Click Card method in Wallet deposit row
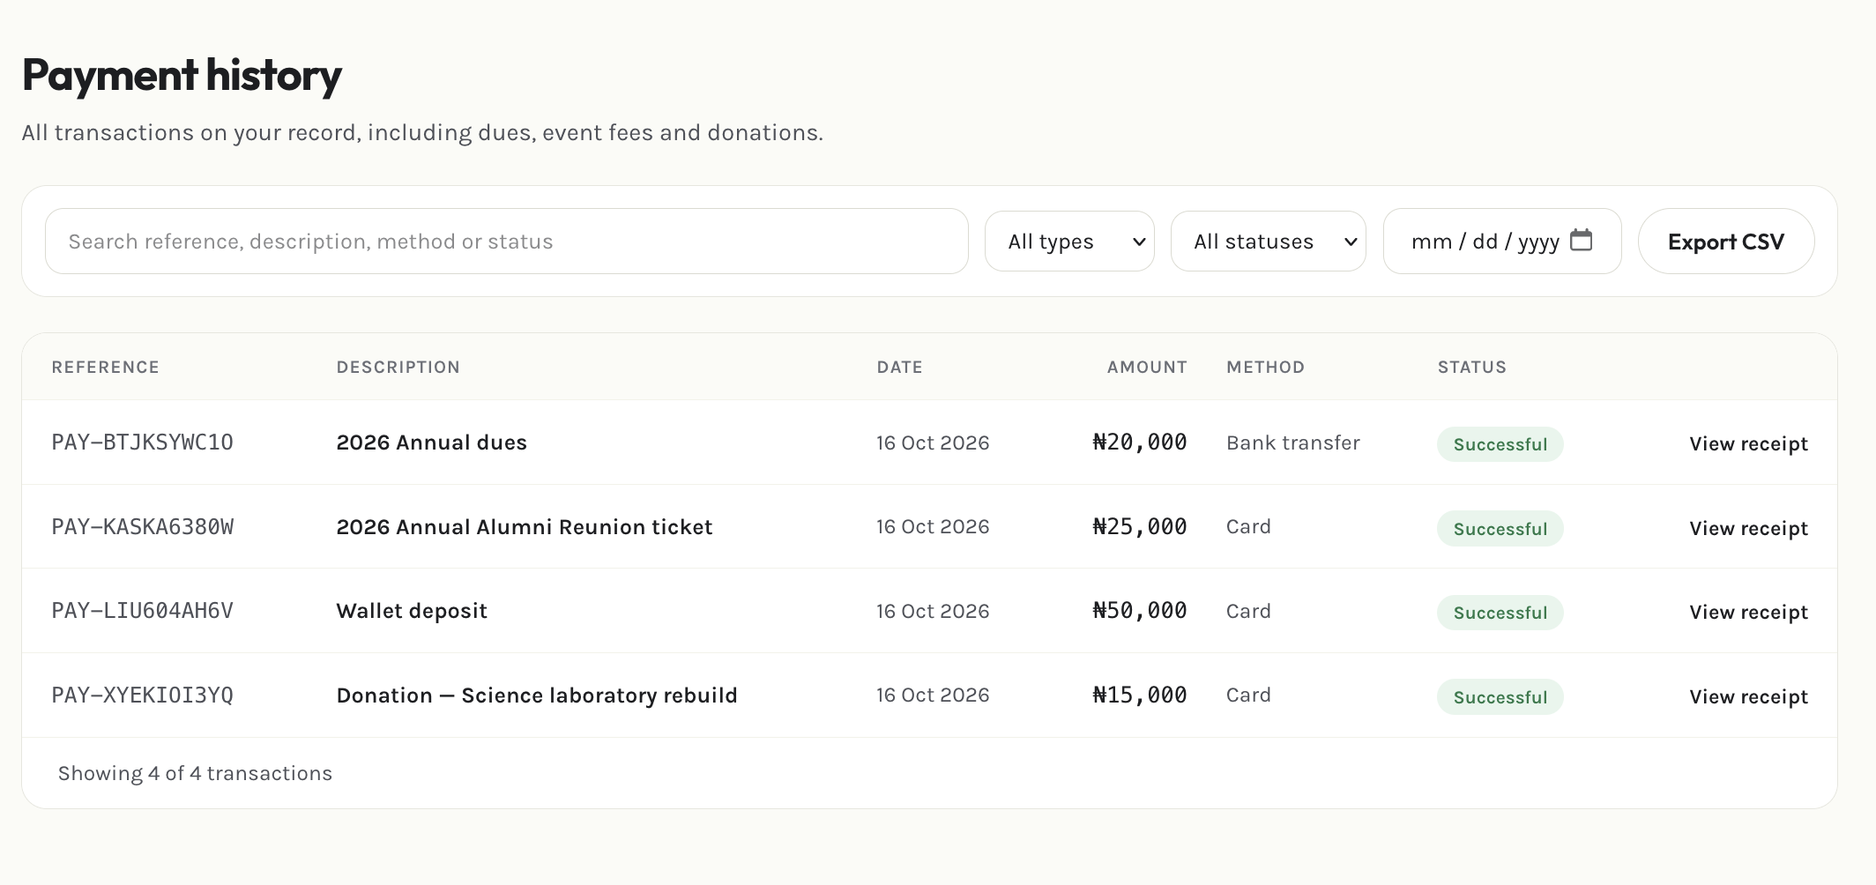This screenshot has width=1876, height=885. point(1248,611)
